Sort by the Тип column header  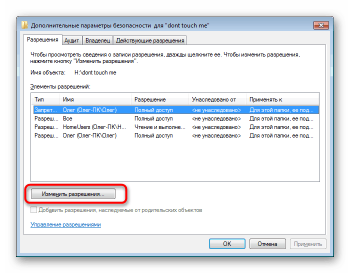pyautogui.click(x=45, y=99)
